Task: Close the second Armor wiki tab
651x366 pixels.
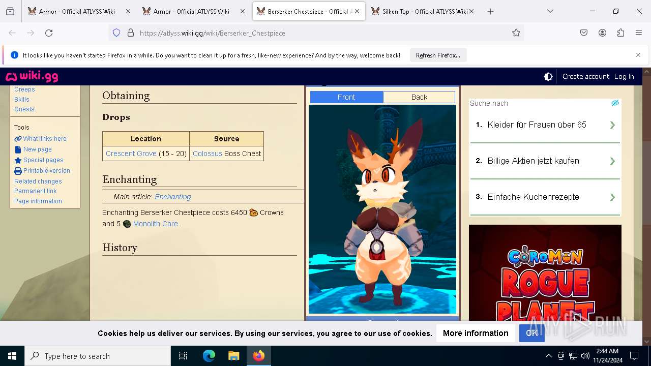Action: [x=242, y=11]
